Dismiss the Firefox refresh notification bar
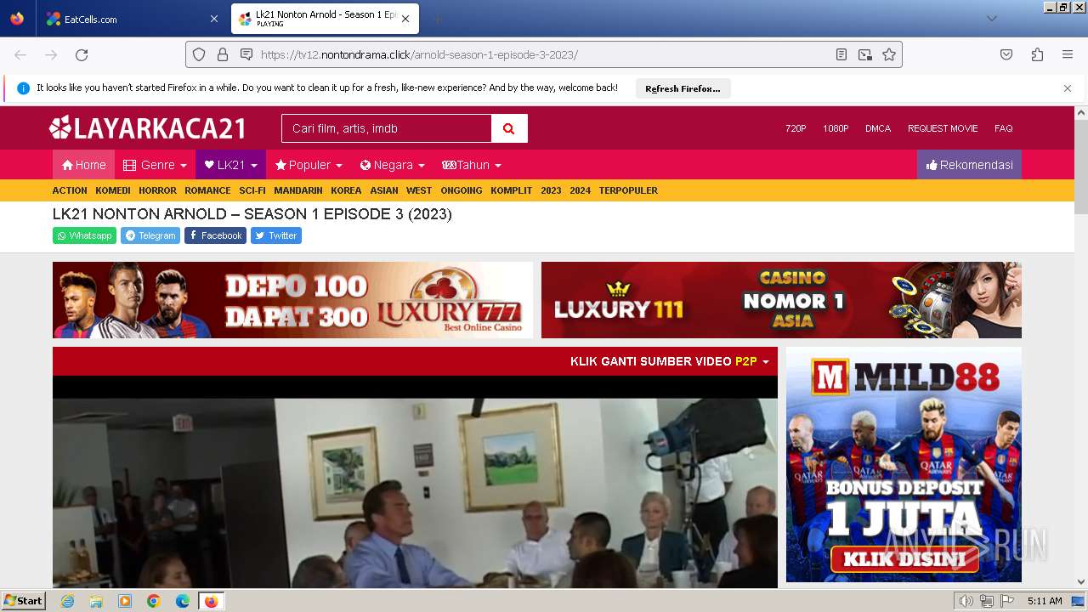 (x=1068, y=88)
